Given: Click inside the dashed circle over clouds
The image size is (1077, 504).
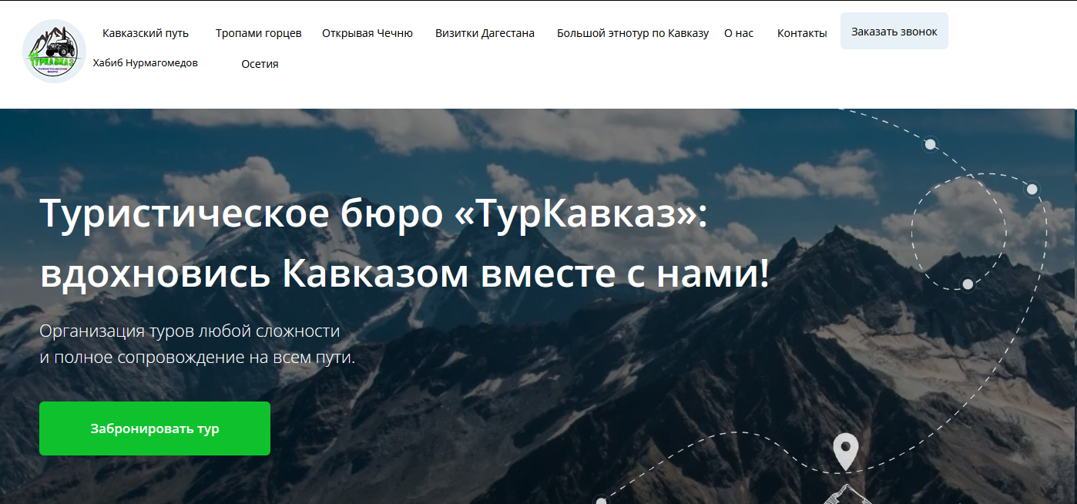Looking at the screenshot, I should click(x=958, y=229).
